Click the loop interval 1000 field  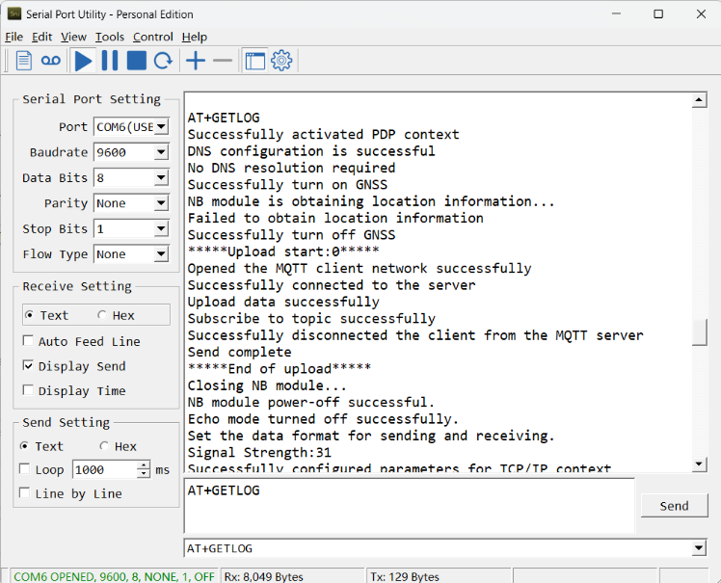tap(105, 470)
